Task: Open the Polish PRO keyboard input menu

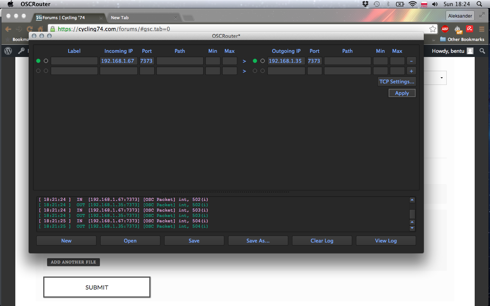Action: click(x=424, y=4)
